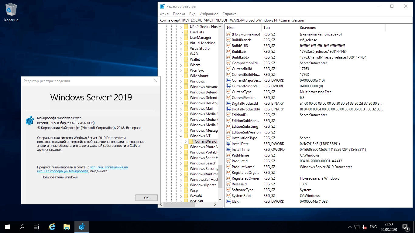Show hidden tray icons chevron
415x233 pixels.
tap(350, 227)
